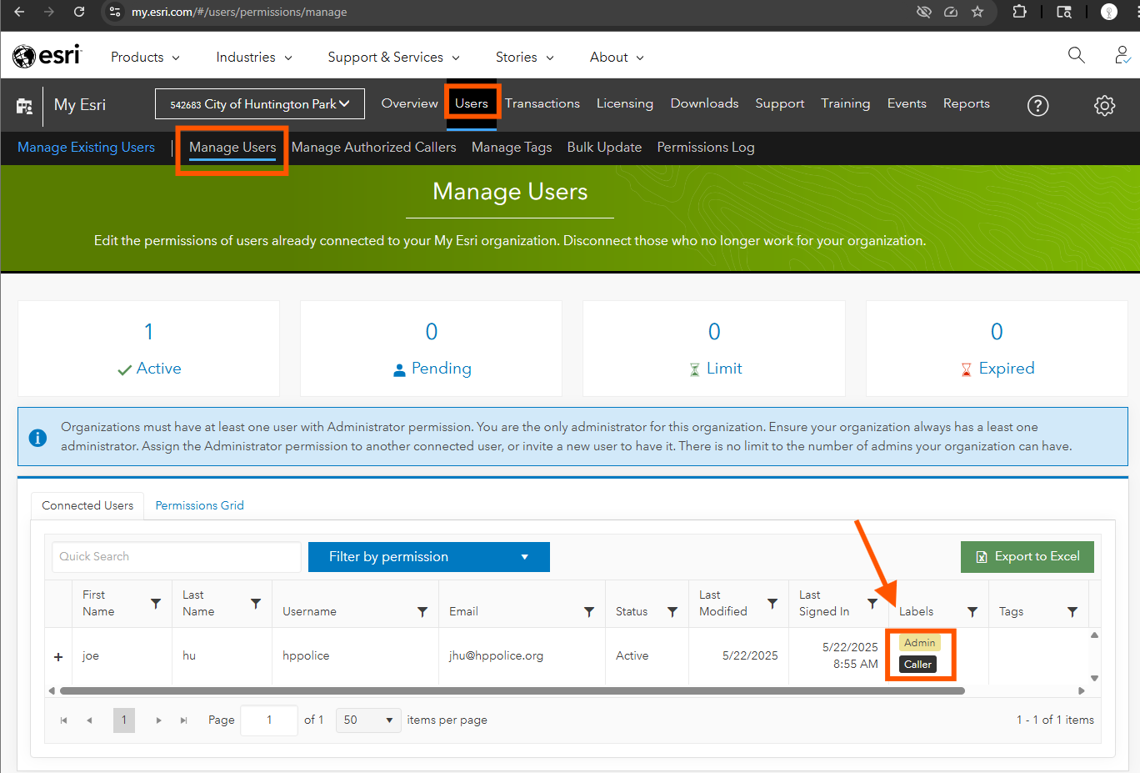Viewport: 1140px width, 773px height.
Task: Click into the Quick Search field
Action: pyautogui.click(x=176, y=557)
